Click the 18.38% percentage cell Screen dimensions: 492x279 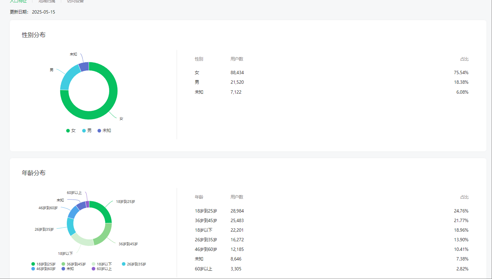[461, 82]
